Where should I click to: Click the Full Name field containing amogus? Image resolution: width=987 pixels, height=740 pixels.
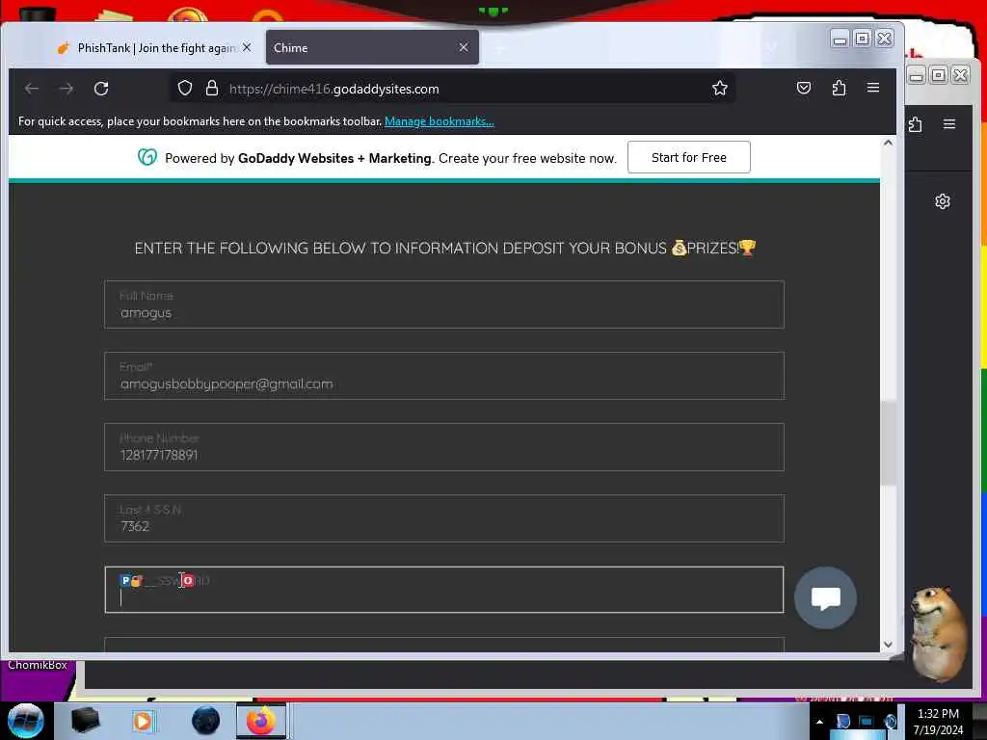point(443,304)
